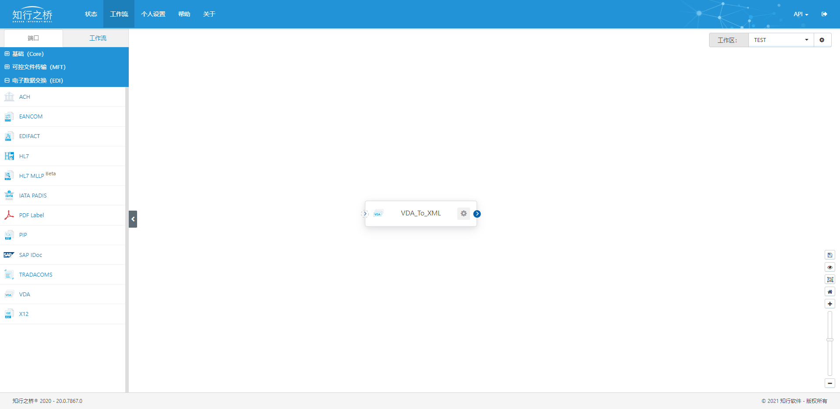
Task: Open the 个人设置 menu
Action: [x=153, y=14]
